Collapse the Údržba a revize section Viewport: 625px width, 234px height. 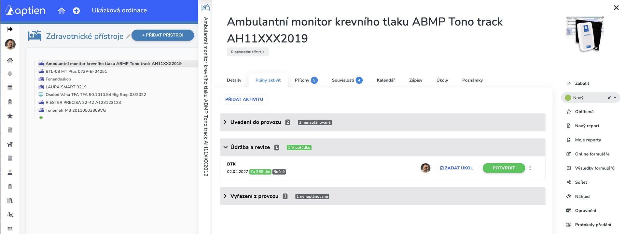tap(225, 147)
